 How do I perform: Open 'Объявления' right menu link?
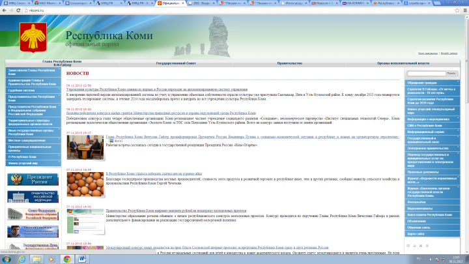[433, 221]
